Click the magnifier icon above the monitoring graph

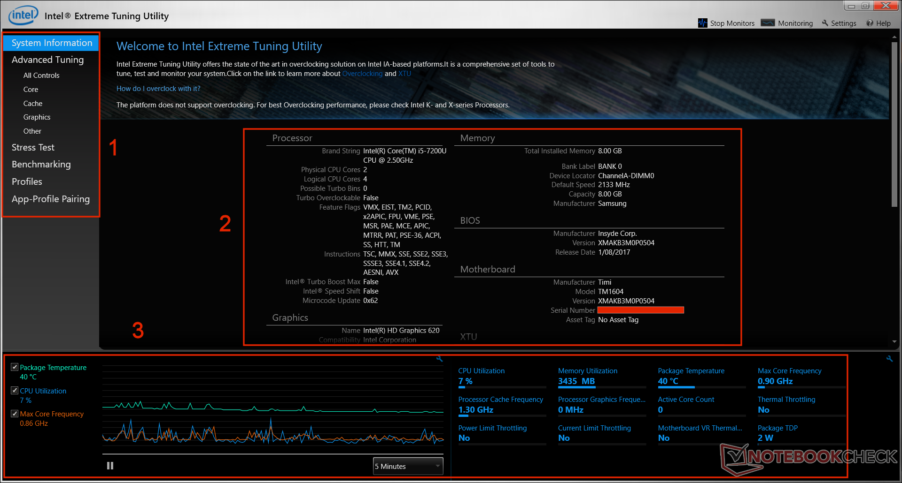[439, 358]
